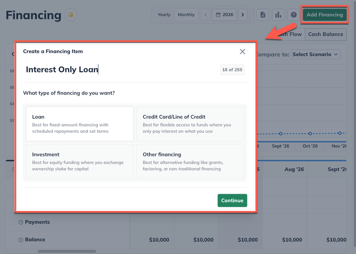This screenshot has width=356, height=254.
Task: Click the Oct '26 chart data point
Action: point(310,133)
